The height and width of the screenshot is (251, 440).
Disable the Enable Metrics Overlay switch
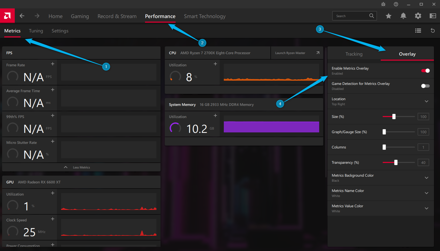click(x=425, y=71)
